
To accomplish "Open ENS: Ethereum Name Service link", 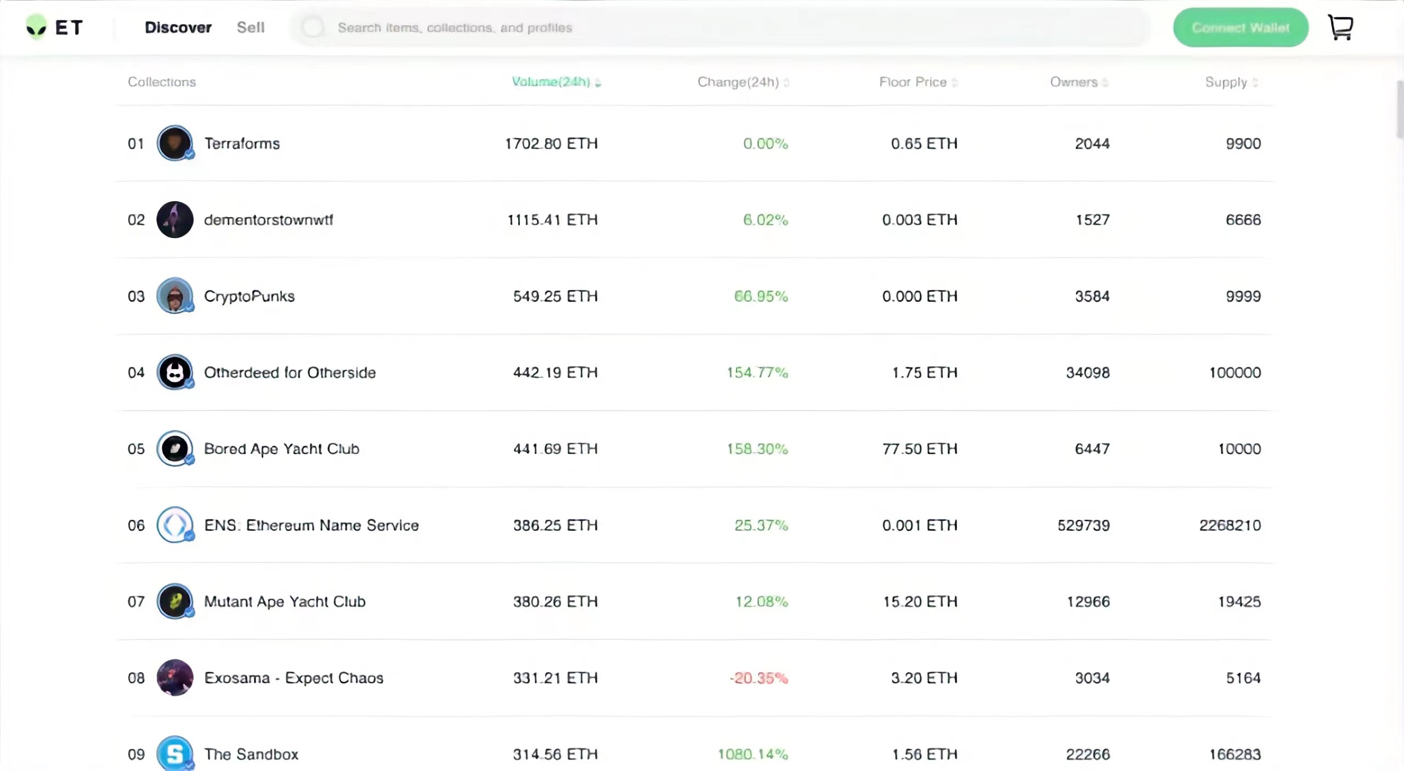I will (x=312, y=525).
